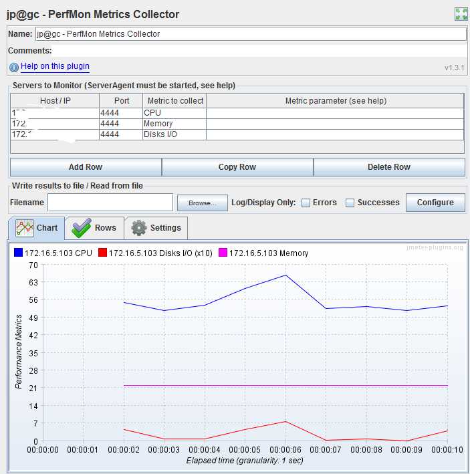Enable the Errors checkbox
The image size is (470, 474).
click(x=306, y=203)
